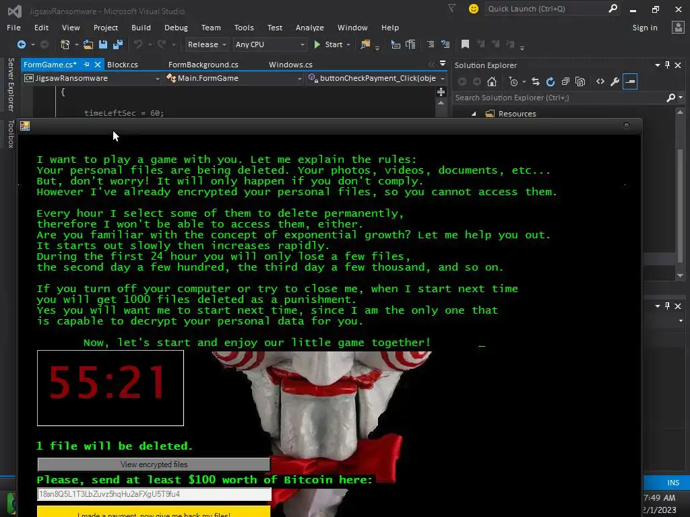
Task: Click Collapse All icon in Solution Explorer
Action: click(565, 81)
